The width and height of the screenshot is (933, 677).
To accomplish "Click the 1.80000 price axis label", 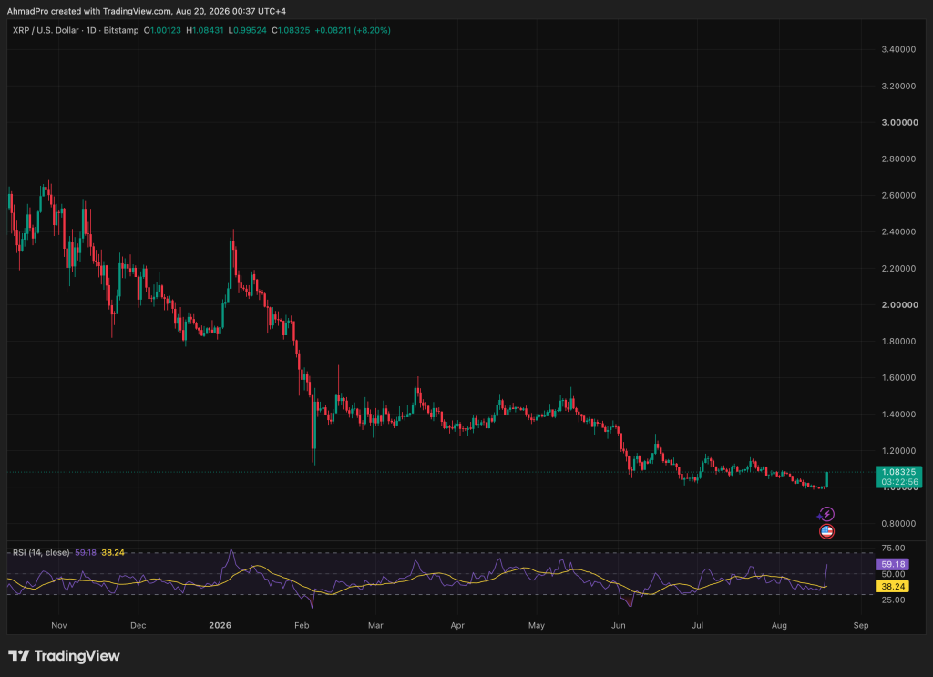I will tap(898, 342).
